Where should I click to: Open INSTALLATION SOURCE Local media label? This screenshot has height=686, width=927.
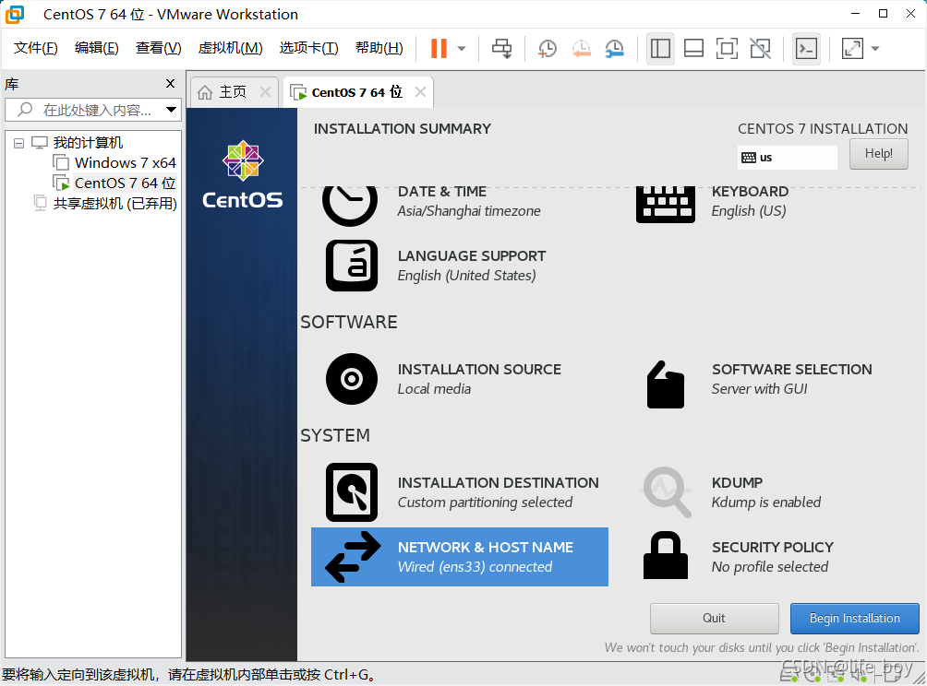tap(479, 379)
